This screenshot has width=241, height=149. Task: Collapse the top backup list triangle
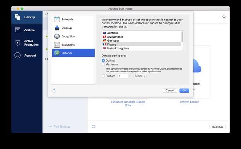coord(46,14)
